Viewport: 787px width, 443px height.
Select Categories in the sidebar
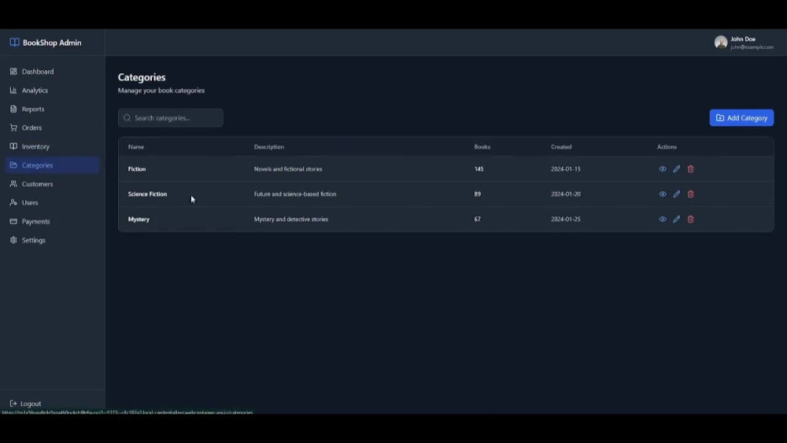coord(52,165)
